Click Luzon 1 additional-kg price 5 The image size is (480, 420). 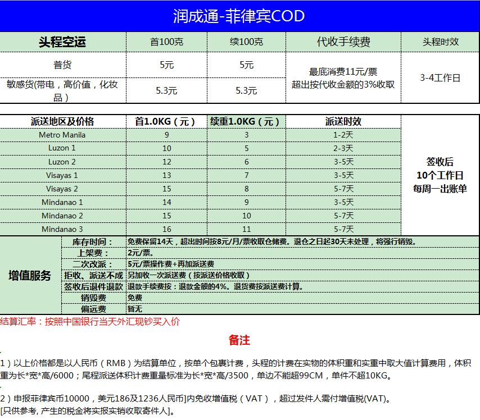[x=246, y=148]
